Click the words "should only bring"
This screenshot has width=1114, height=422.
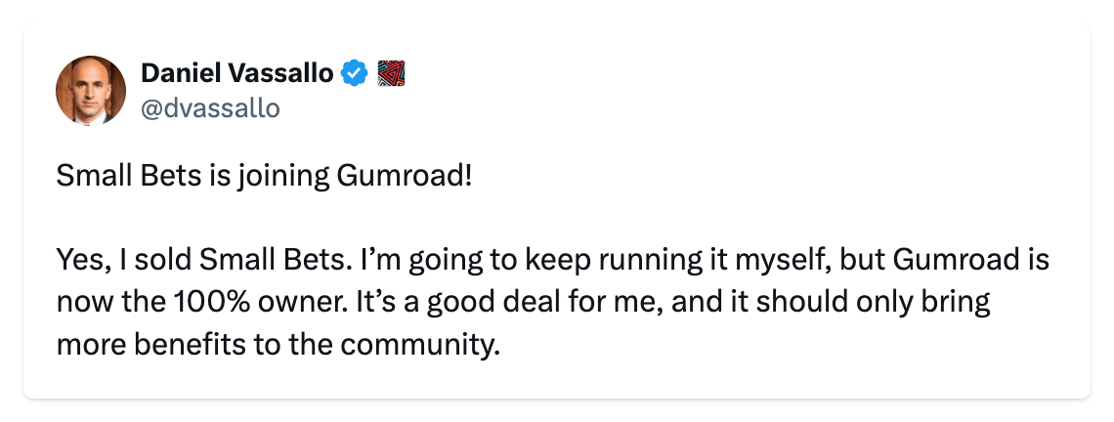point(873,304)
